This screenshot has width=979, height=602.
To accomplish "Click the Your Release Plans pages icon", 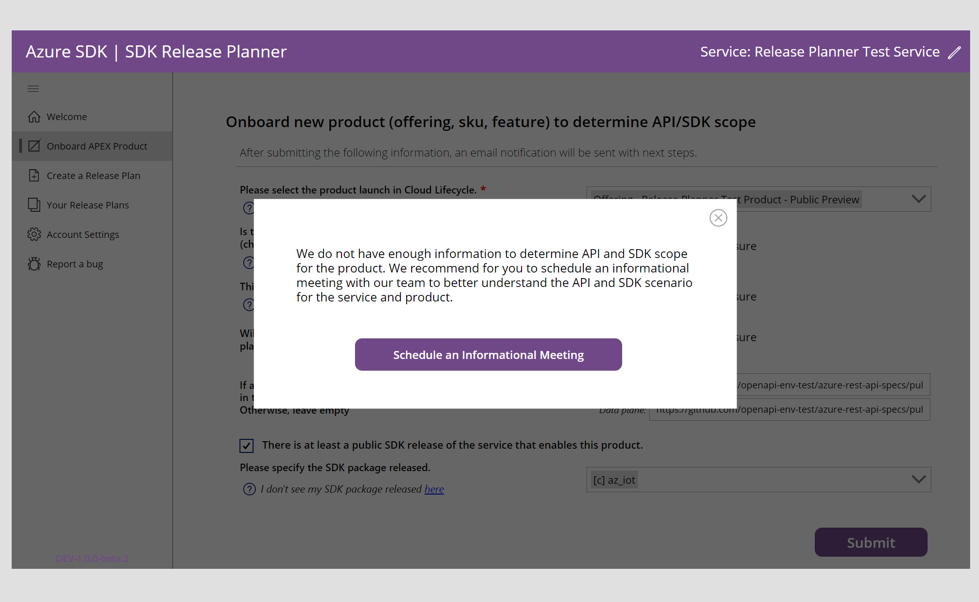I will click(34, 205).
